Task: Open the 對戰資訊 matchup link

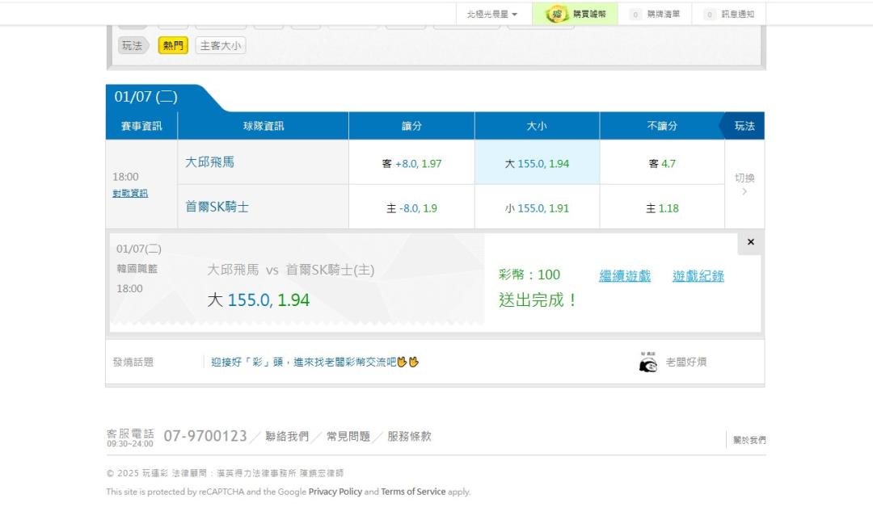Action: pyautogui.click(x=130, y=193)
